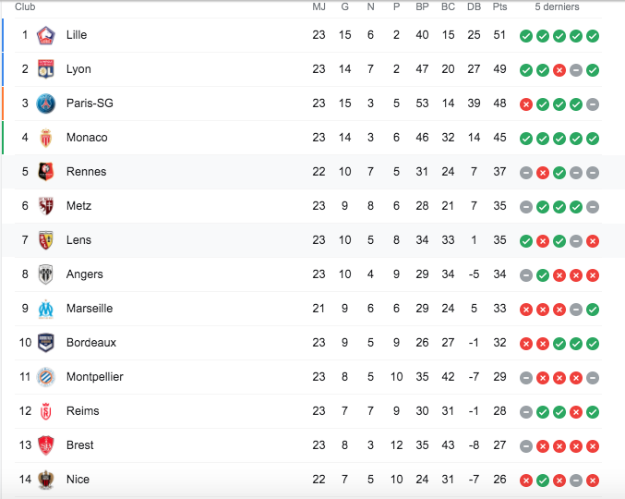The image size is (625, 499).
Task: Open the Reims team link
Action: click(82, 411)
